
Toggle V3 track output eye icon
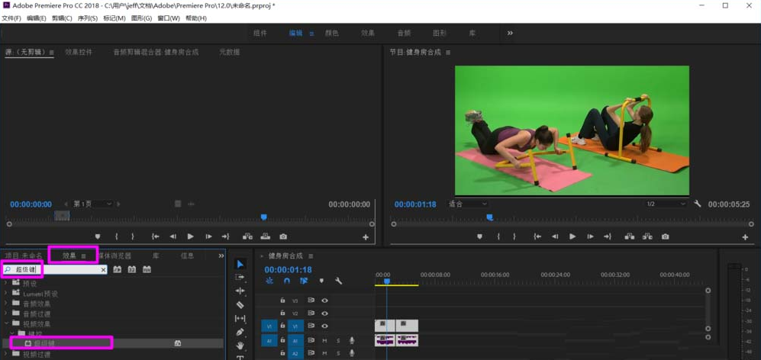click(x=324, y=301)
